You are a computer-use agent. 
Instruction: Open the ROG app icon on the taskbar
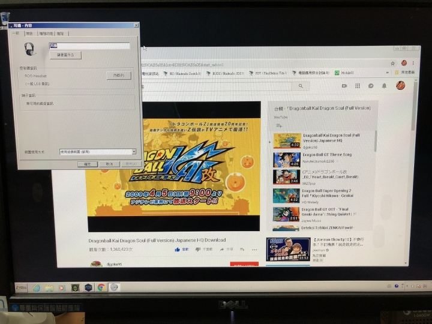click(x=75, y=288)
